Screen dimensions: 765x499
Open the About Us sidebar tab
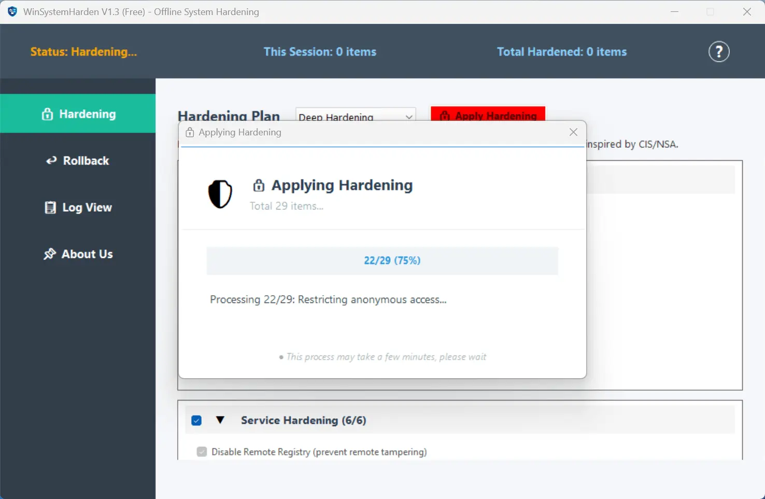(78, 254)
